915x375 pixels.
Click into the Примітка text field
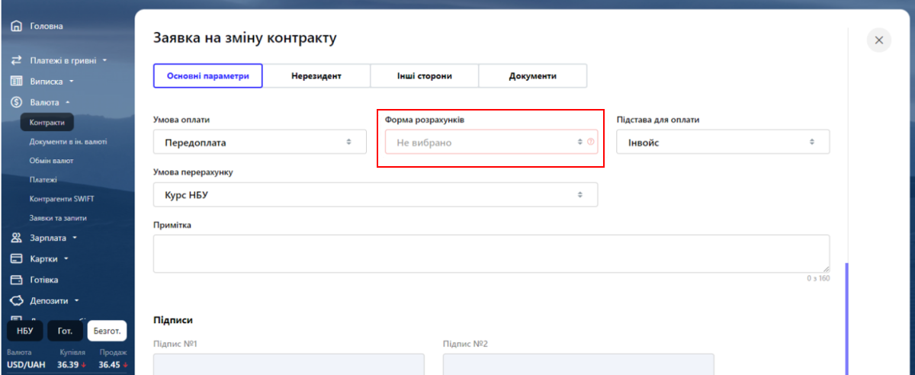[491, 254]
